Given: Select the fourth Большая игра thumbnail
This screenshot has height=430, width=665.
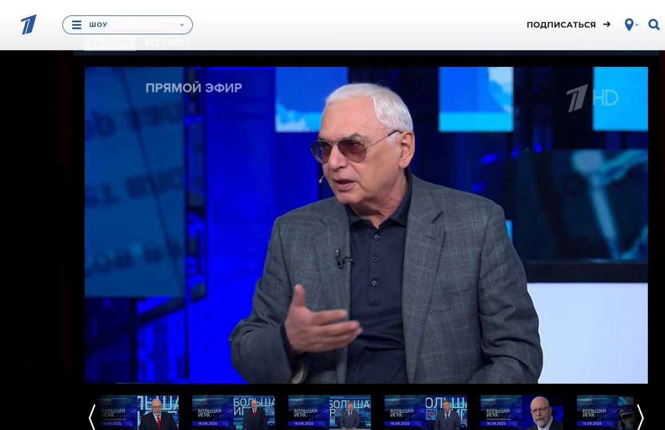Looking at the screenshot, I should (x=426, y=412).
